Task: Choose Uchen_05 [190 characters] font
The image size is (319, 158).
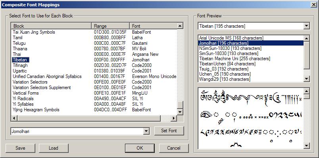Action: point(251,74)
